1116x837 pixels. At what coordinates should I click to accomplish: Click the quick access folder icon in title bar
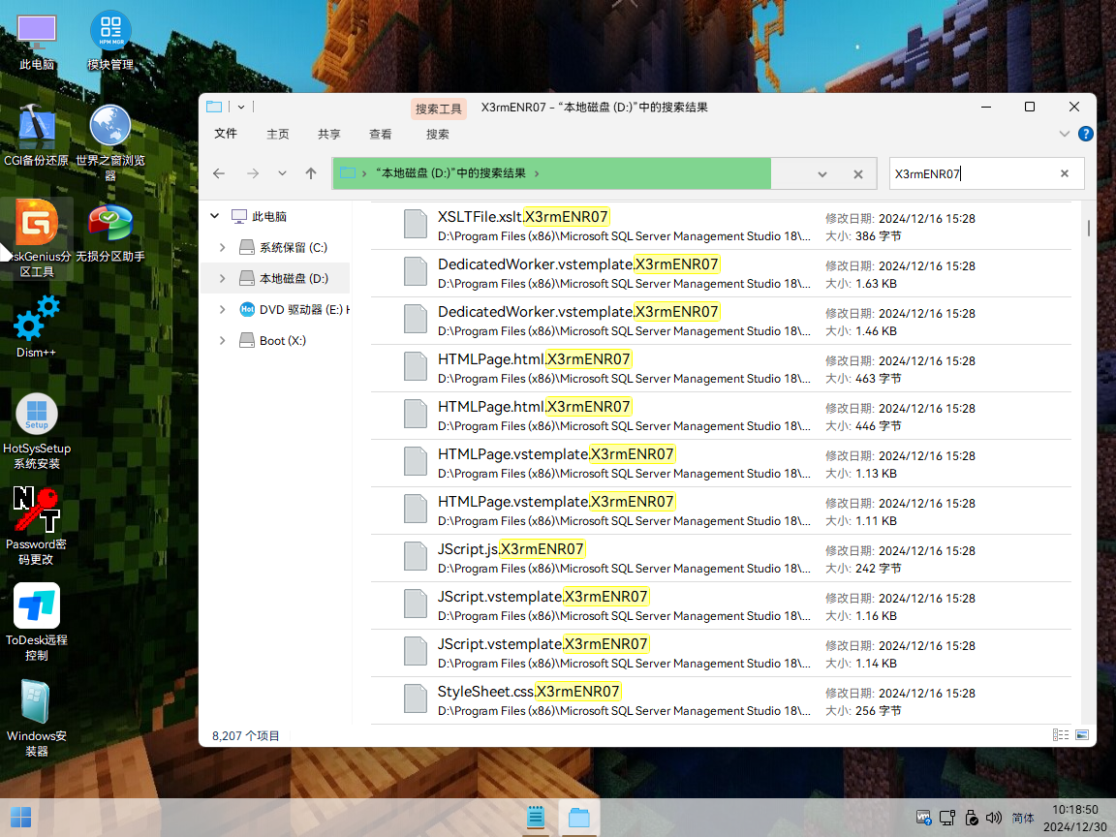pos(214,107)
